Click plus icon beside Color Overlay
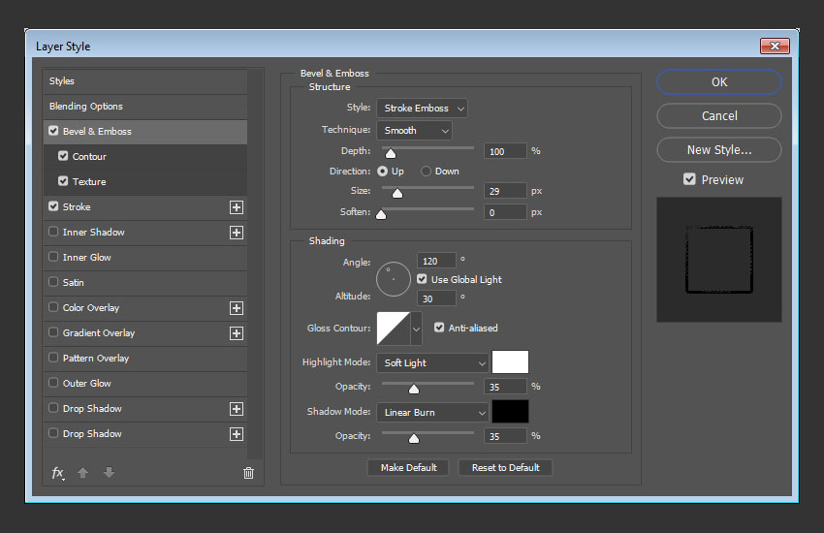The width and height of the screenshot is (824, 533). tap(236, 308)
